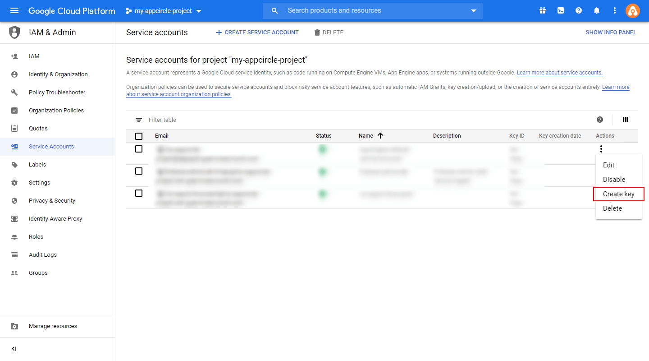Open Learn more about service accounts link
This screenshot has width=649, height=361.
(560, 73)
